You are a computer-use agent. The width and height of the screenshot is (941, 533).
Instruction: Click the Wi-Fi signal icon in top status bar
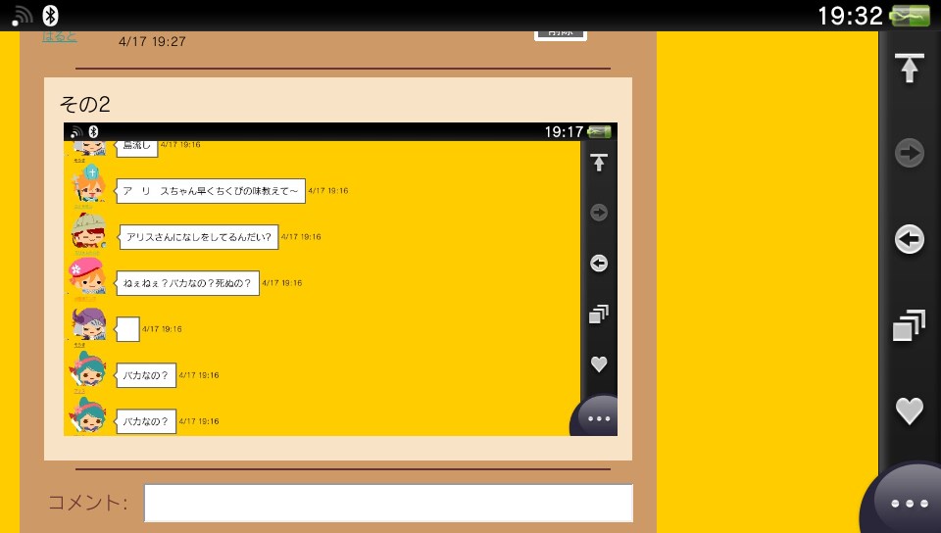[x=23, y=16]
